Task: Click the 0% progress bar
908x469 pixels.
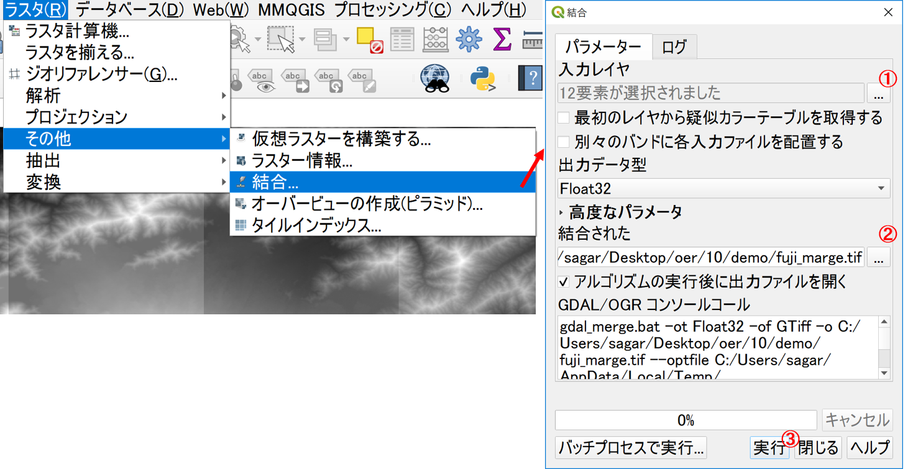Action: point(686,420)
